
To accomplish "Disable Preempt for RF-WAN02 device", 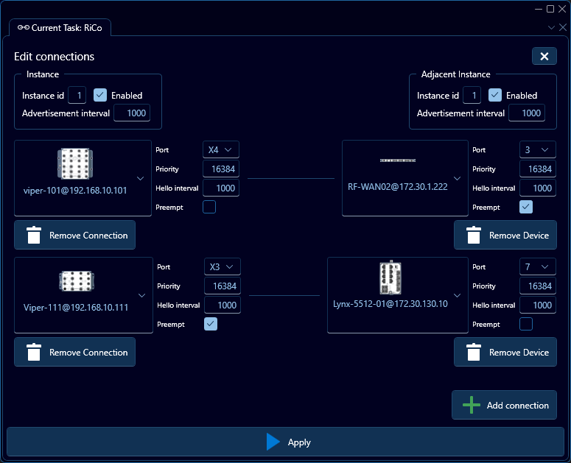I will (526, 207).
